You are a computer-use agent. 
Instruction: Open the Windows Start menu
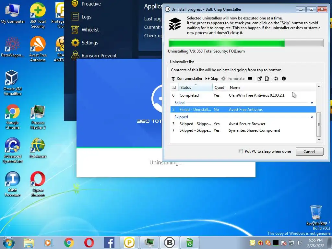point(9,243)
